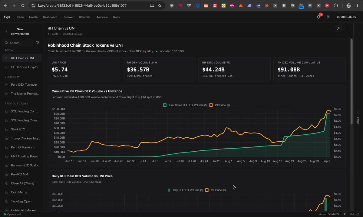Expand the CHAT side panel
Viewport: 363px width, 217px height.
[358, 117]
